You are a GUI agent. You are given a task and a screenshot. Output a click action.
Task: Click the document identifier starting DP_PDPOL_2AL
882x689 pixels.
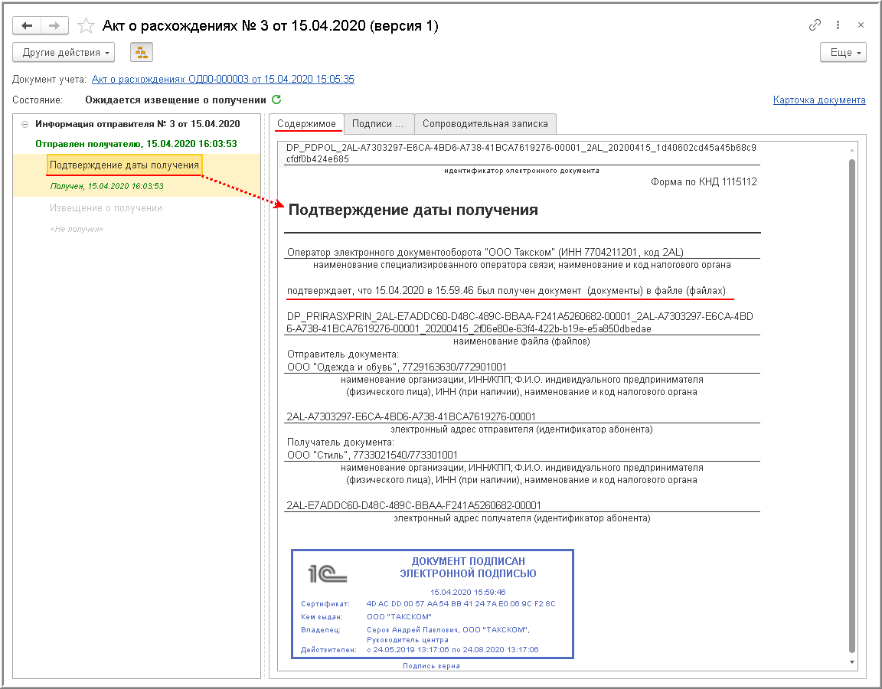click(521, 153)
